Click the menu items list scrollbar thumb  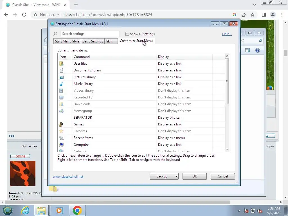pos(227,81)
